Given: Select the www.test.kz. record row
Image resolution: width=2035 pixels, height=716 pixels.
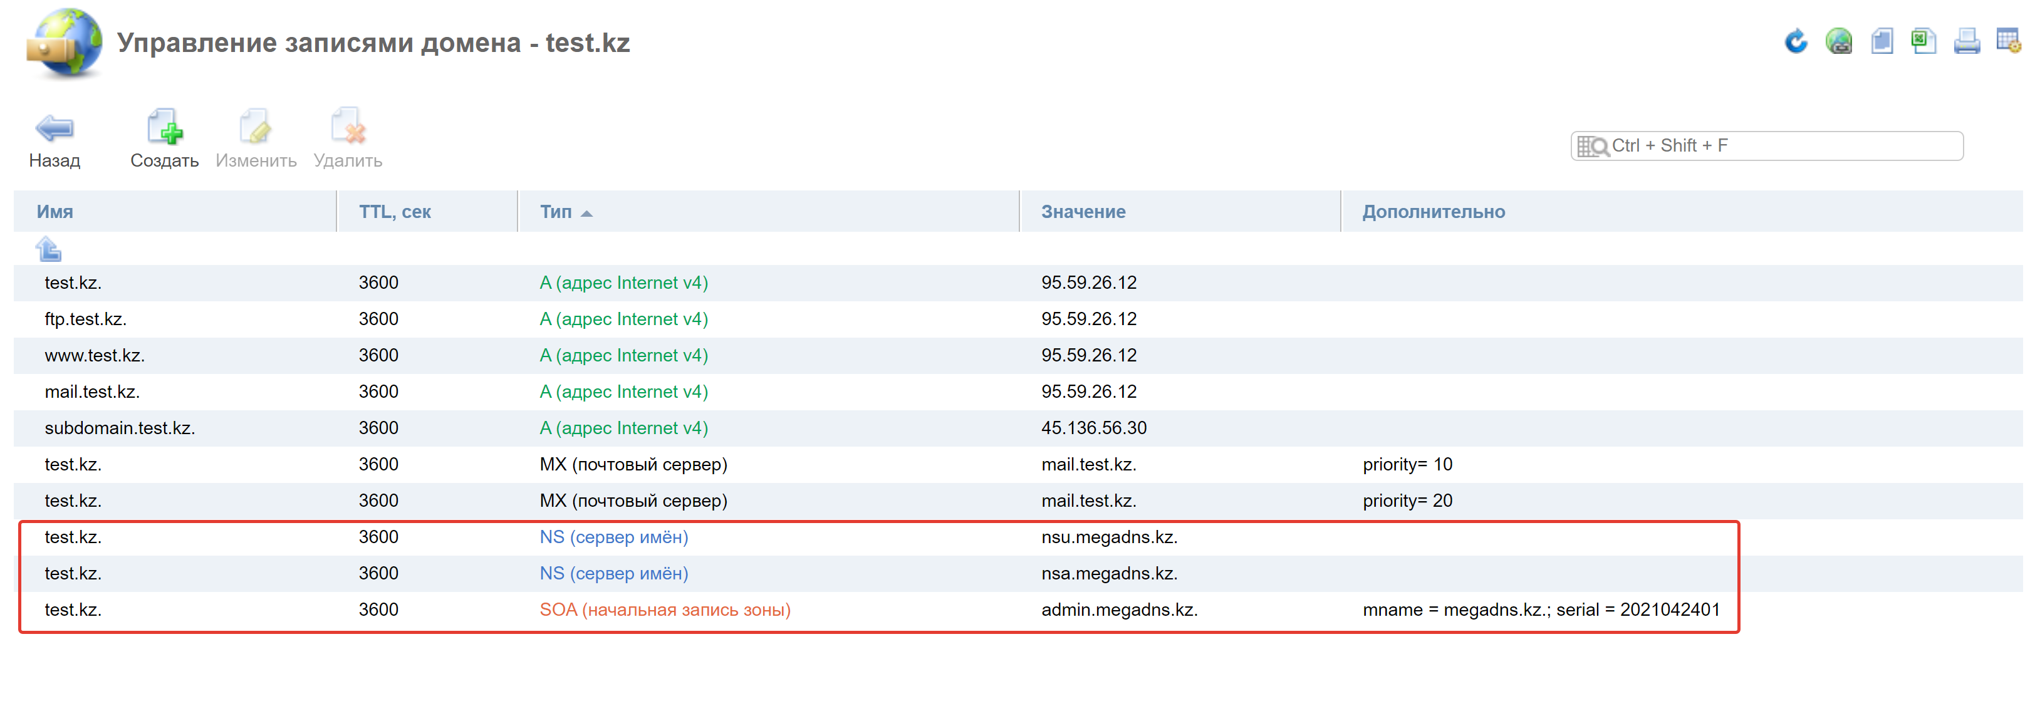Looking at the screenshot, I should click(x=1017, y=355).
